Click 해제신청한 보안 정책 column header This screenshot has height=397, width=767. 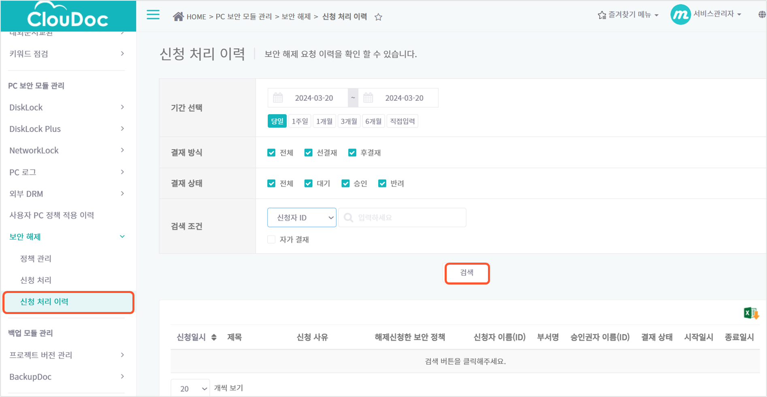[x=410, y=337]
